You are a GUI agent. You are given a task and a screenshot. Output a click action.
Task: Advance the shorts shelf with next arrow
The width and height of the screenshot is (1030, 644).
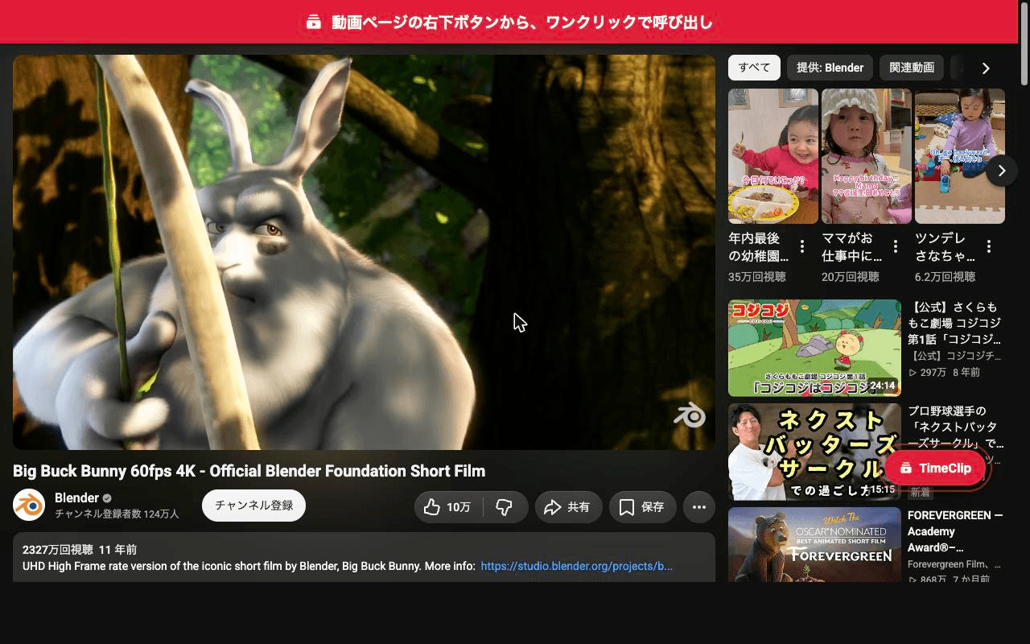click(1001, 171)
